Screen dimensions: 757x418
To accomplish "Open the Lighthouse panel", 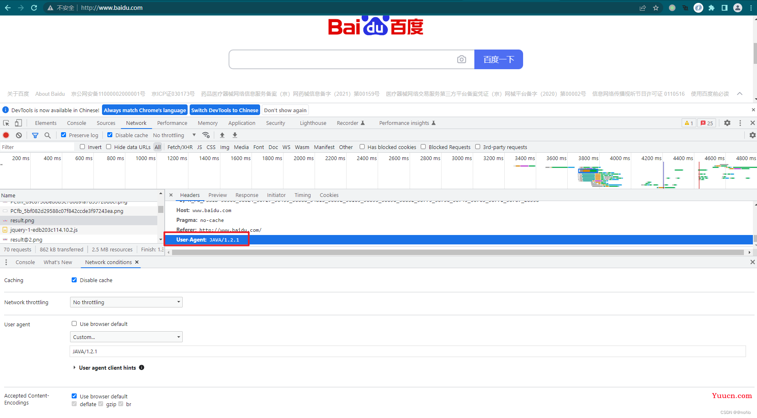I will pyautogui.click(x=313, y=123).
